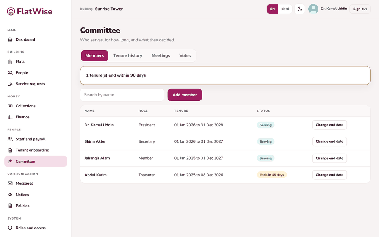Click the Finance bar chart icon
The width and height of the screenshot is (379, 237).
[x=10, y=117]
